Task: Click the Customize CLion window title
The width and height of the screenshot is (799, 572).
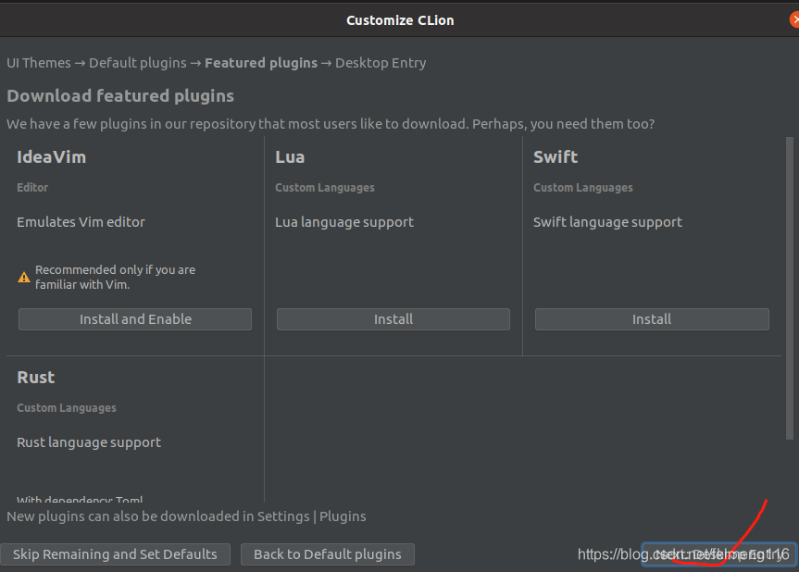Action: point(400,20)
